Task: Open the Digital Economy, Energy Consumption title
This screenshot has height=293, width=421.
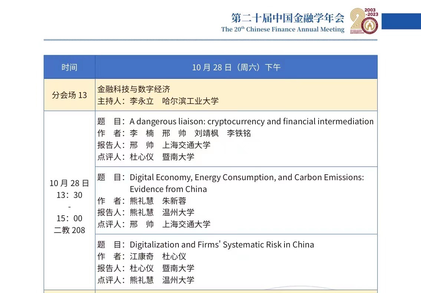Action: (x=247, y=177)
